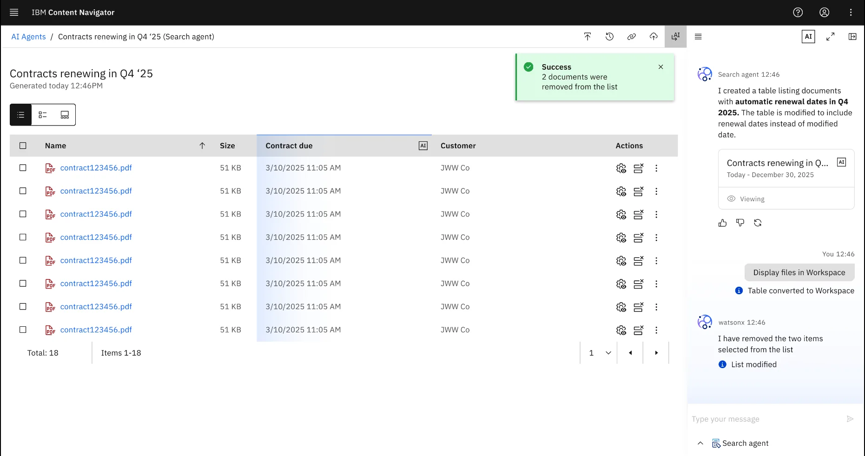Click the cloud upload icon in toolbar

(654, 37)
